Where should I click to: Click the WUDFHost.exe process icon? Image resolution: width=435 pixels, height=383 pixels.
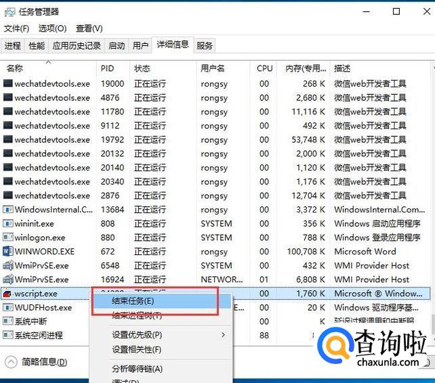click(x=7, y=307)
